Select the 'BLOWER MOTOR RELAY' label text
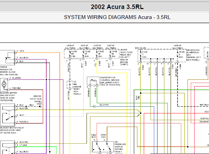Image resolution: width=209 pixels, height=154 pixels. click(12, 128)
